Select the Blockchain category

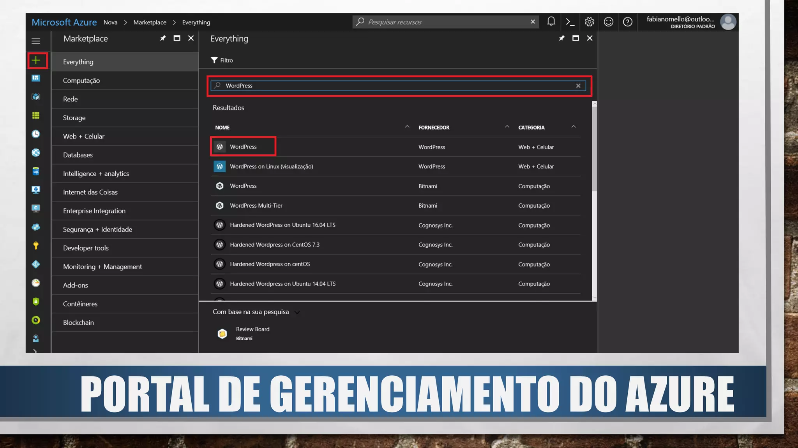coord(125,323)
